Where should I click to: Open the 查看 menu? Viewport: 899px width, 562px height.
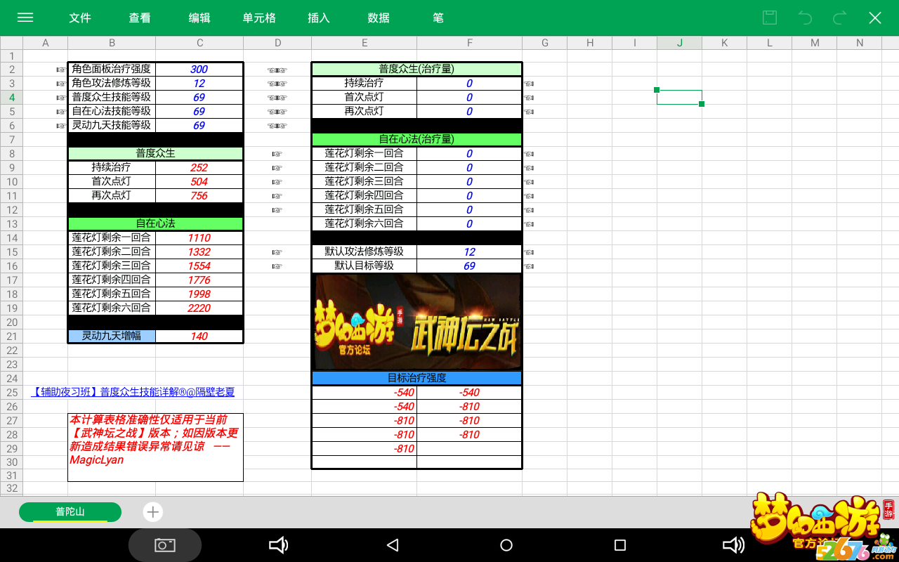pyautogui.click(x=140, y=18)
